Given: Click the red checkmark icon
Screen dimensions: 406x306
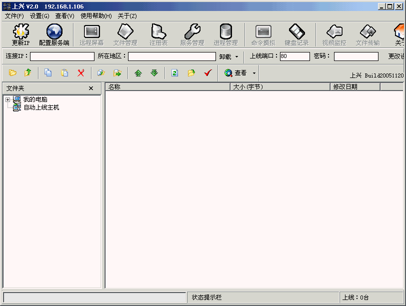Looking at the screenshot, I should pyautogui.click(x=208, y=73).
